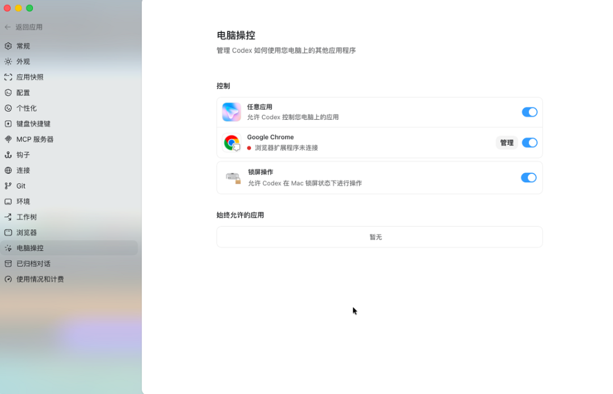The height and width of the screenshot is (394, 613).
Task: Click the icon beside 环境
Action: pos(8,202)
